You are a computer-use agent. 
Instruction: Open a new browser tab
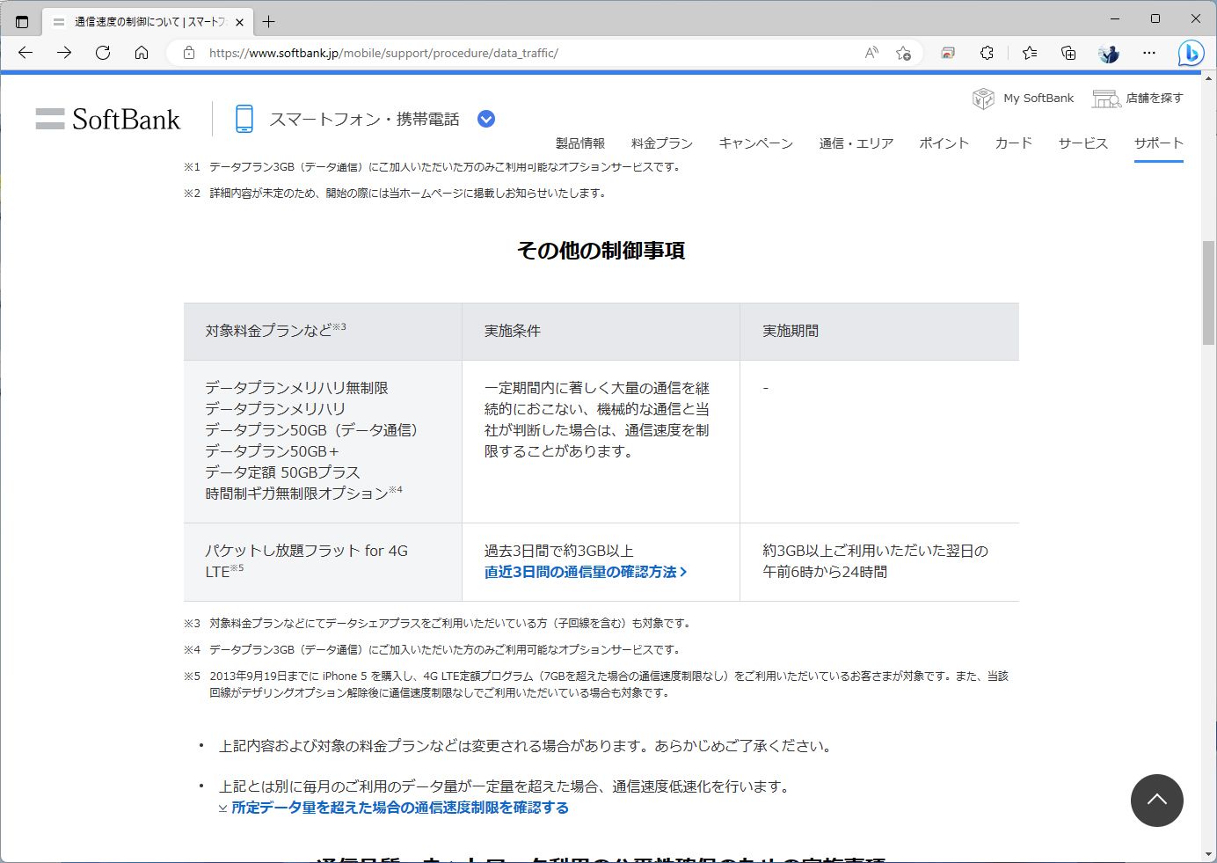[x=268, y=21]
